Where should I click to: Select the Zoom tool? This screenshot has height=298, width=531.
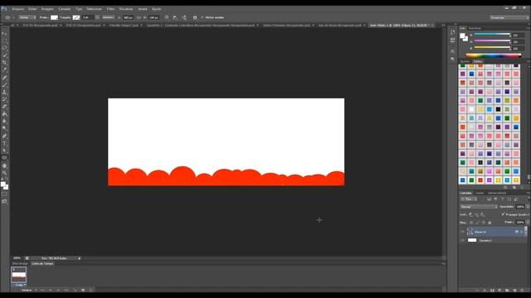pos(4,173)
